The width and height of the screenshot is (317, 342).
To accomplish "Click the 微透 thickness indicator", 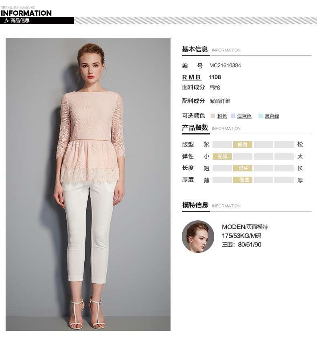I will coord(243,180).
